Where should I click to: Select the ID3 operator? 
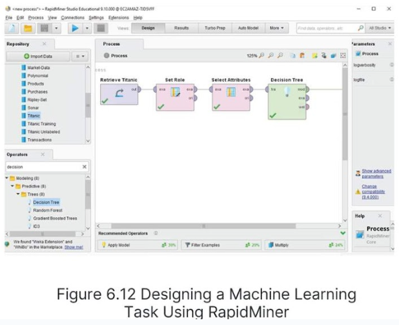coord(36,226)
